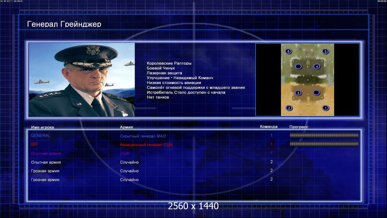The image size is (387, 218).
Task: Pick start position marker 1 on minimap
Action: click(x=325, y=108)
